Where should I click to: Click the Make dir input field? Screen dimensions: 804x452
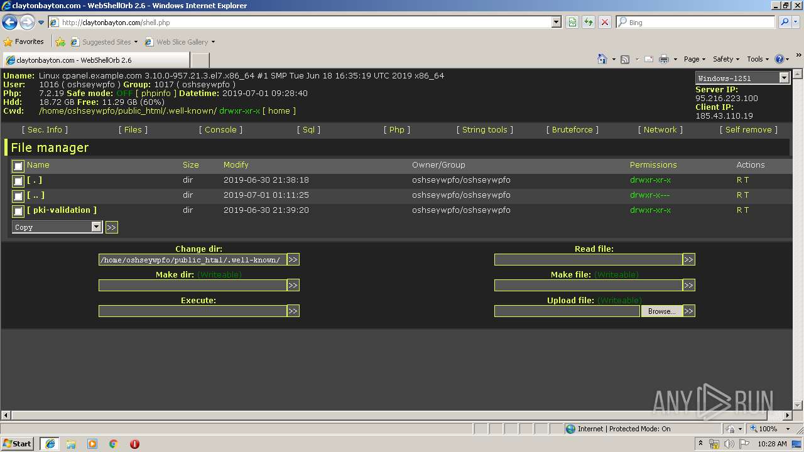tap(192, 285)
